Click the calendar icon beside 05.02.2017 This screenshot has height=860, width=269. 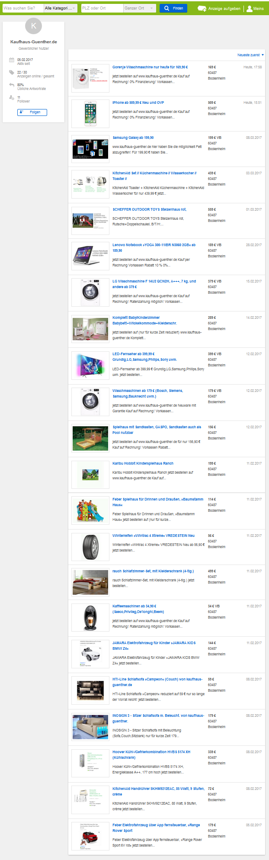point(12,60)
